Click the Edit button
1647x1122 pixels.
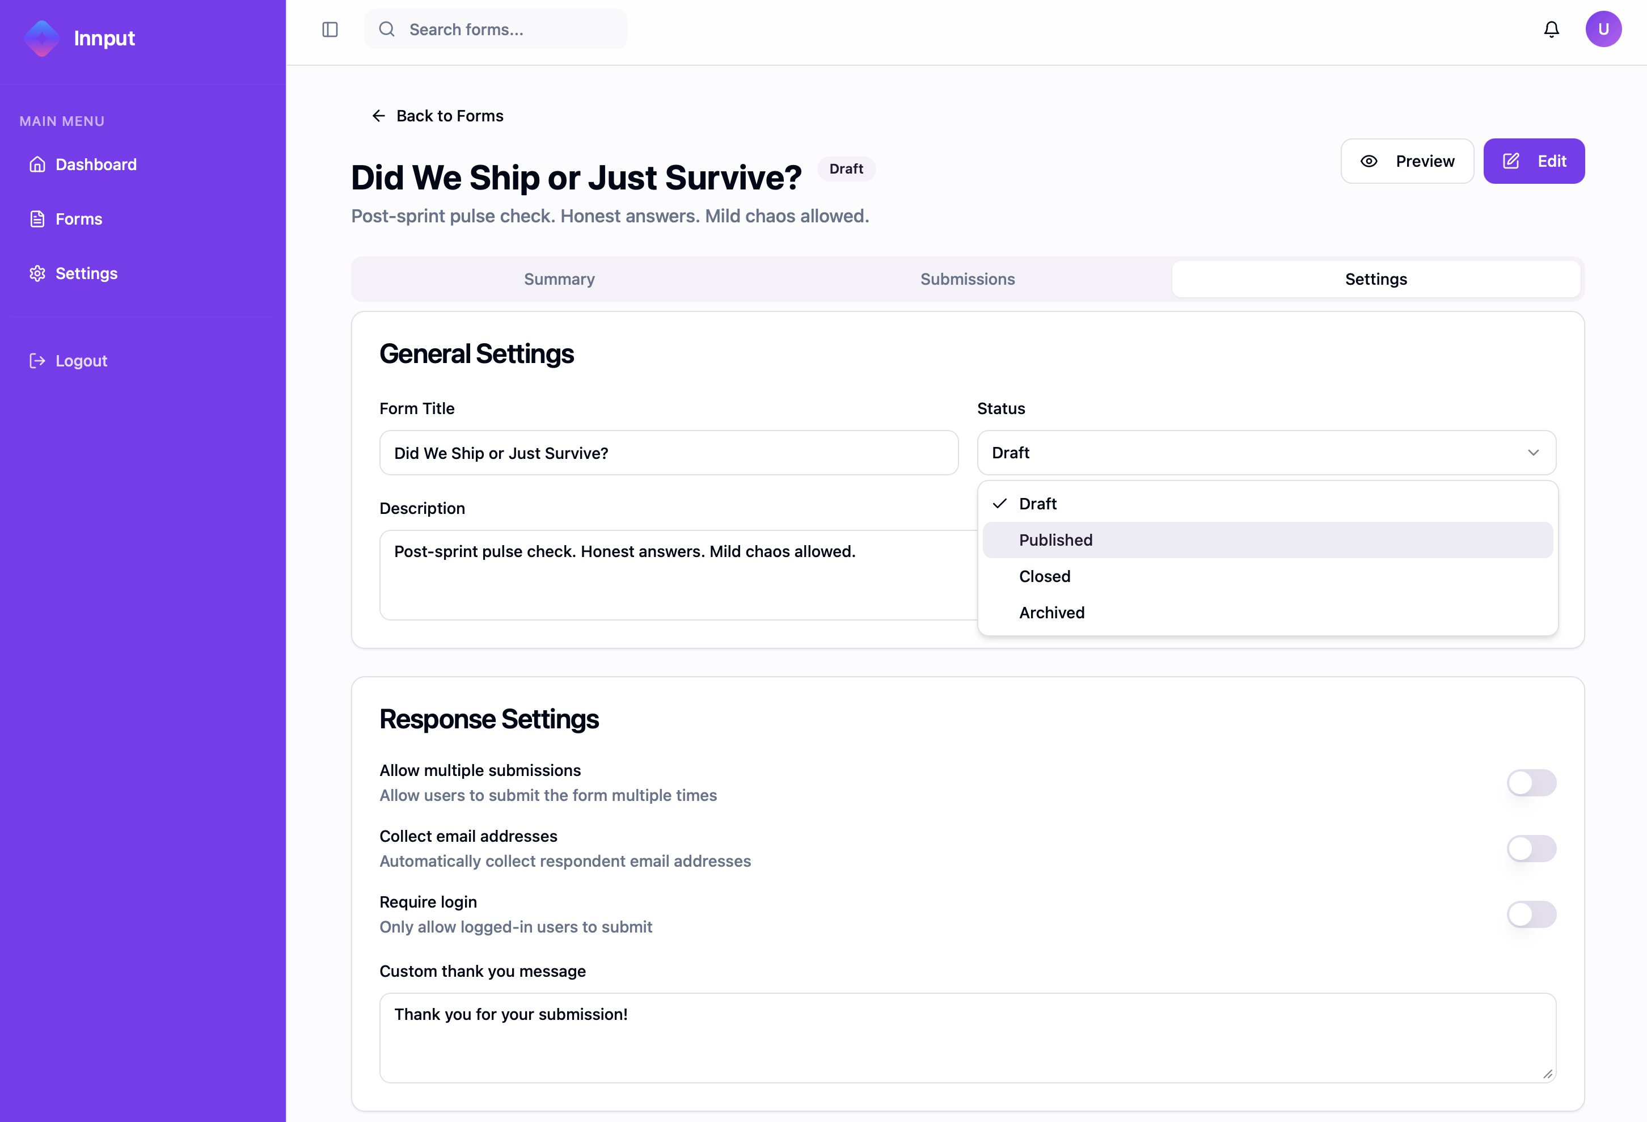click(1534, 161)
